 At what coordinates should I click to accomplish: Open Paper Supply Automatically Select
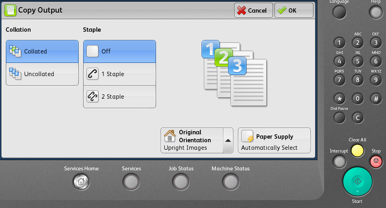[x=274, y=141]
